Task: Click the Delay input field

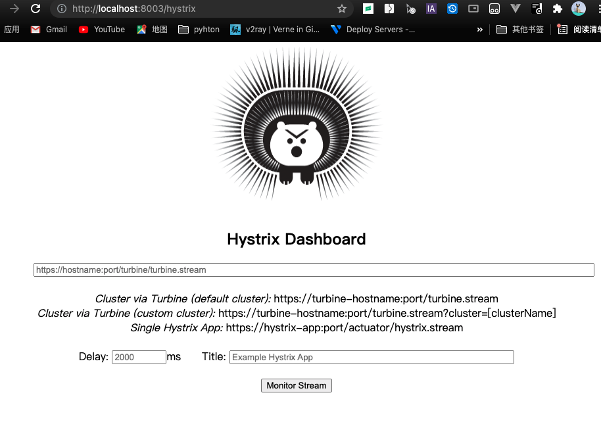Action: (139, 357)
